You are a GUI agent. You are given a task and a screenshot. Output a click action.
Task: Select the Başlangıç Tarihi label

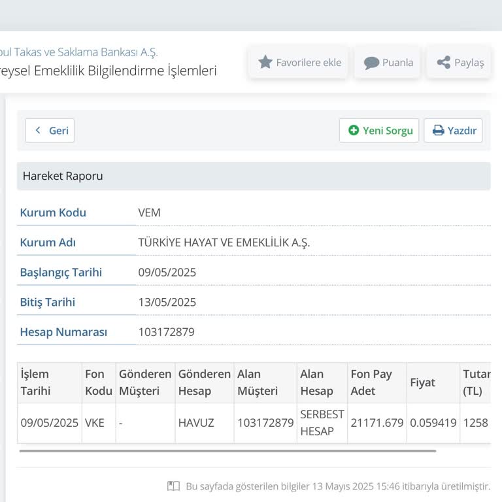pos(61,273)
